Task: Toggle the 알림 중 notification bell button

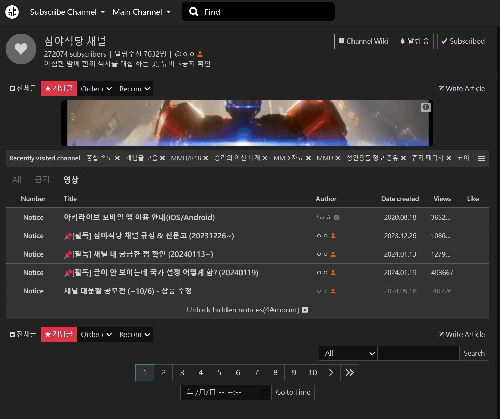Action: click(415, 41)
